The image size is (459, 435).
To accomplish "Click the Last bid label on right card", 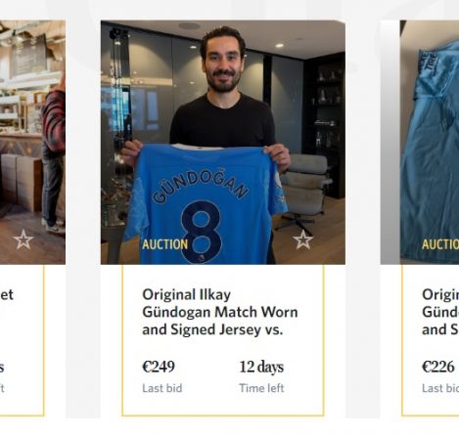I will (x=440, y=388).
